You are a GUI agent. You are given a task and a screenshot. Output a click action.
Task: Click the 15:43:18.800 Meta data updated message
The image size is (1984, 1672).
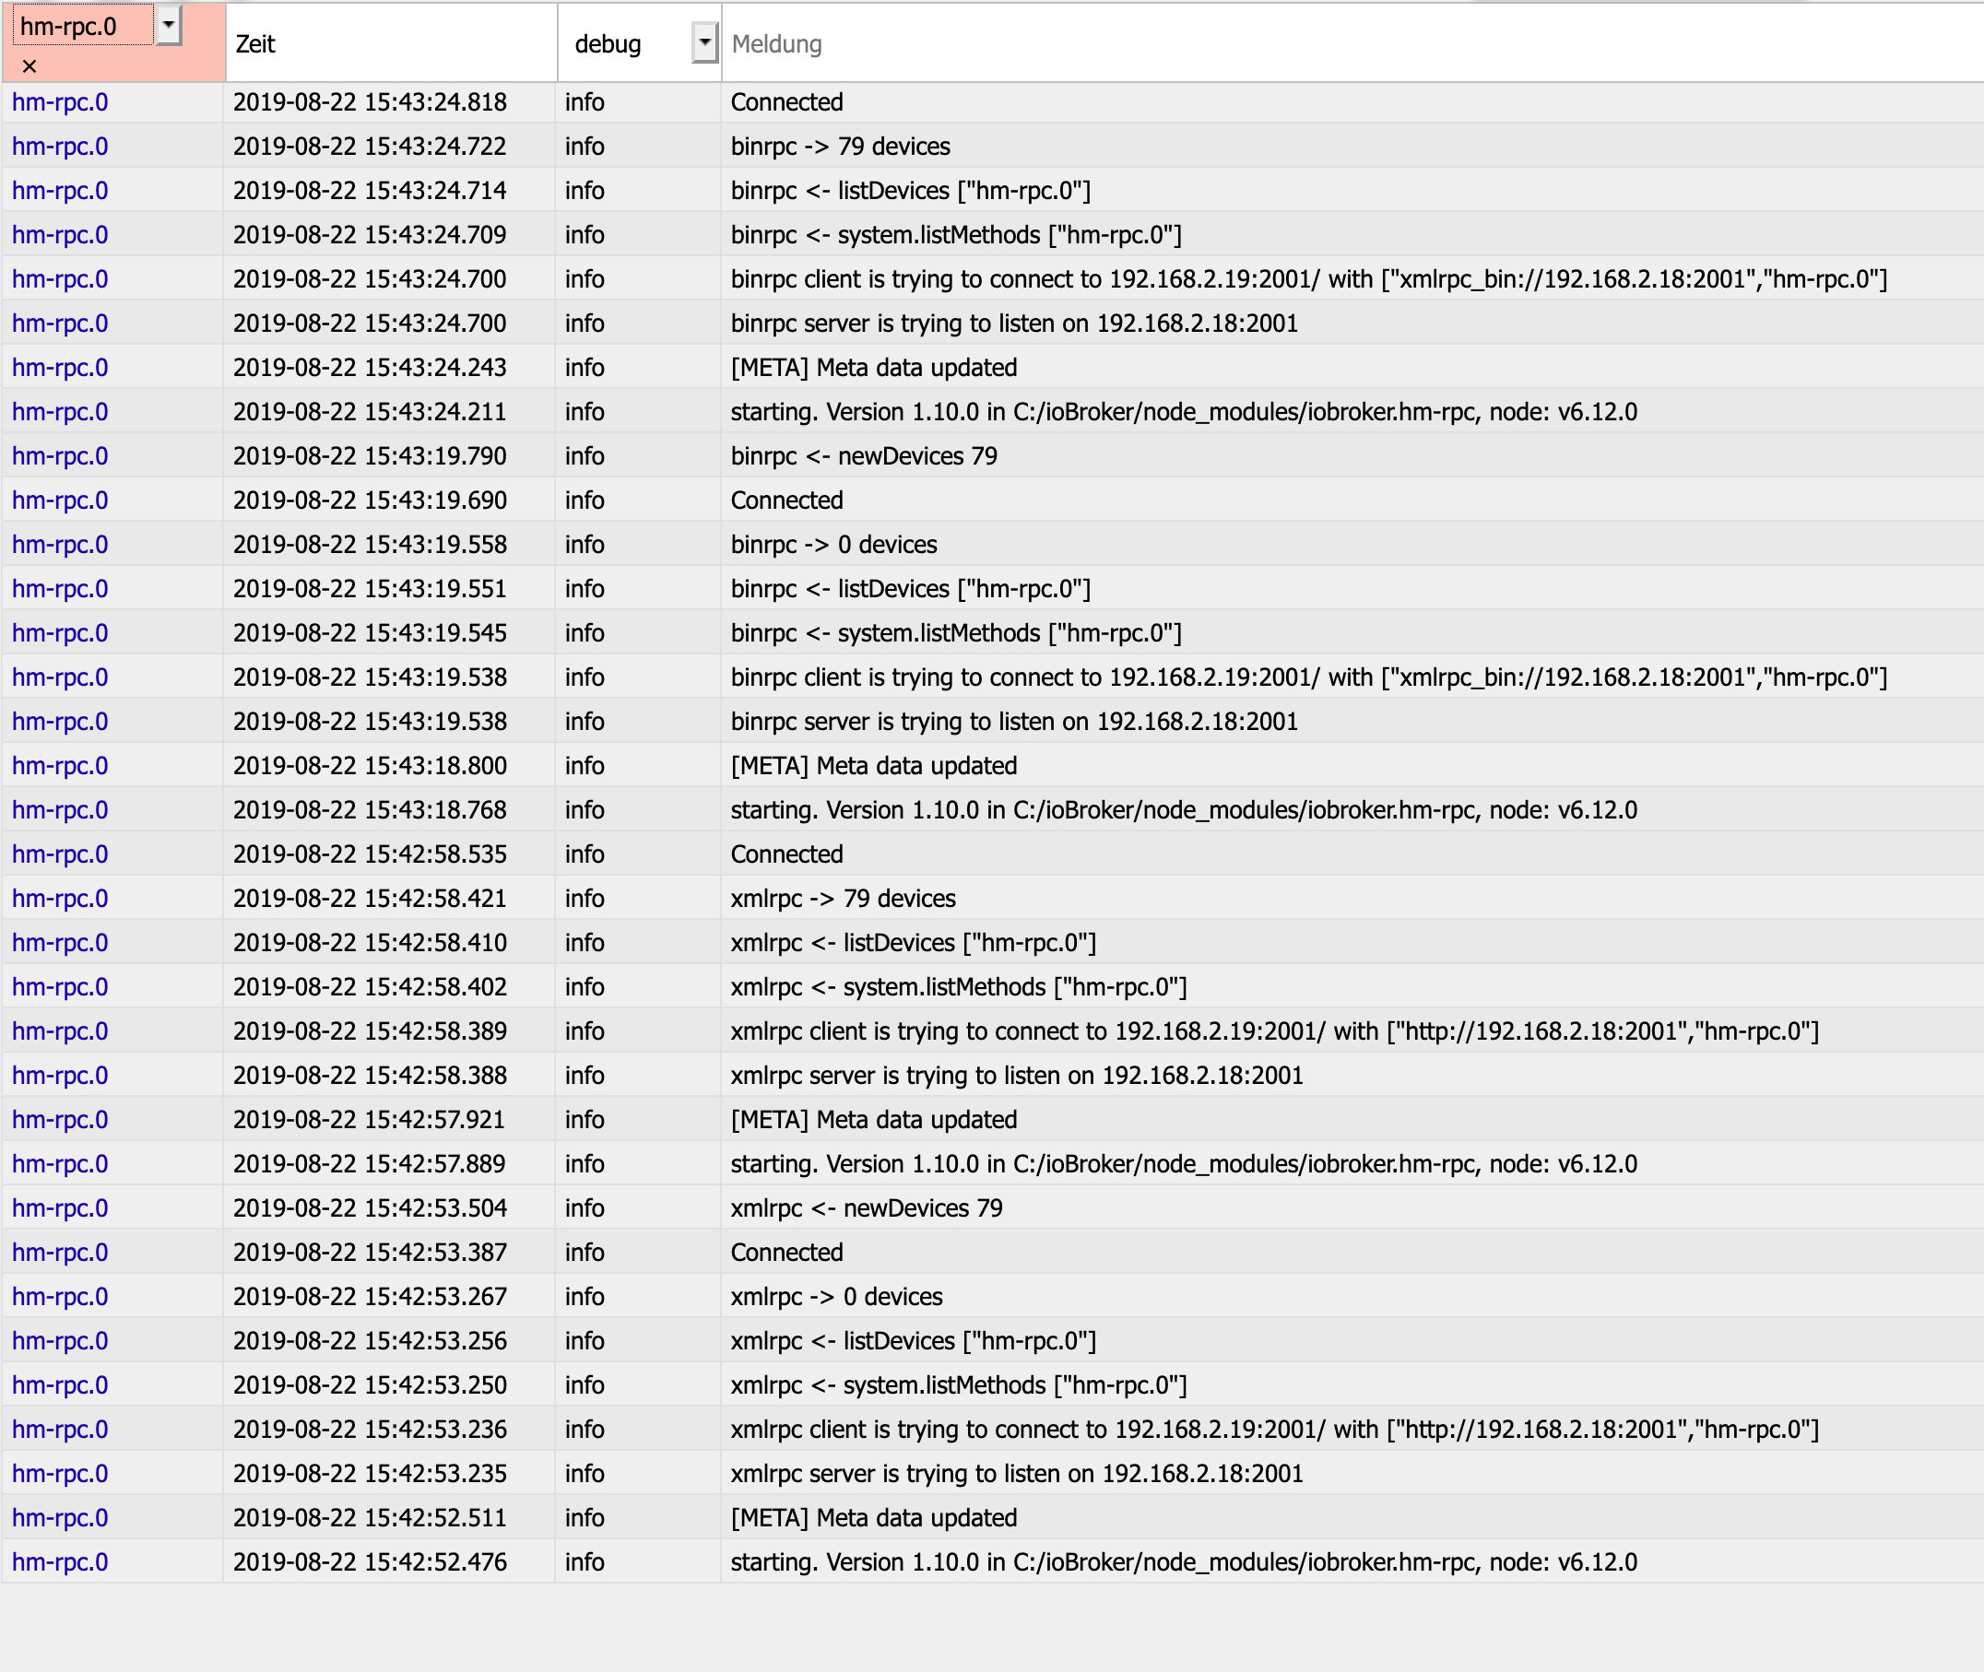873,766
